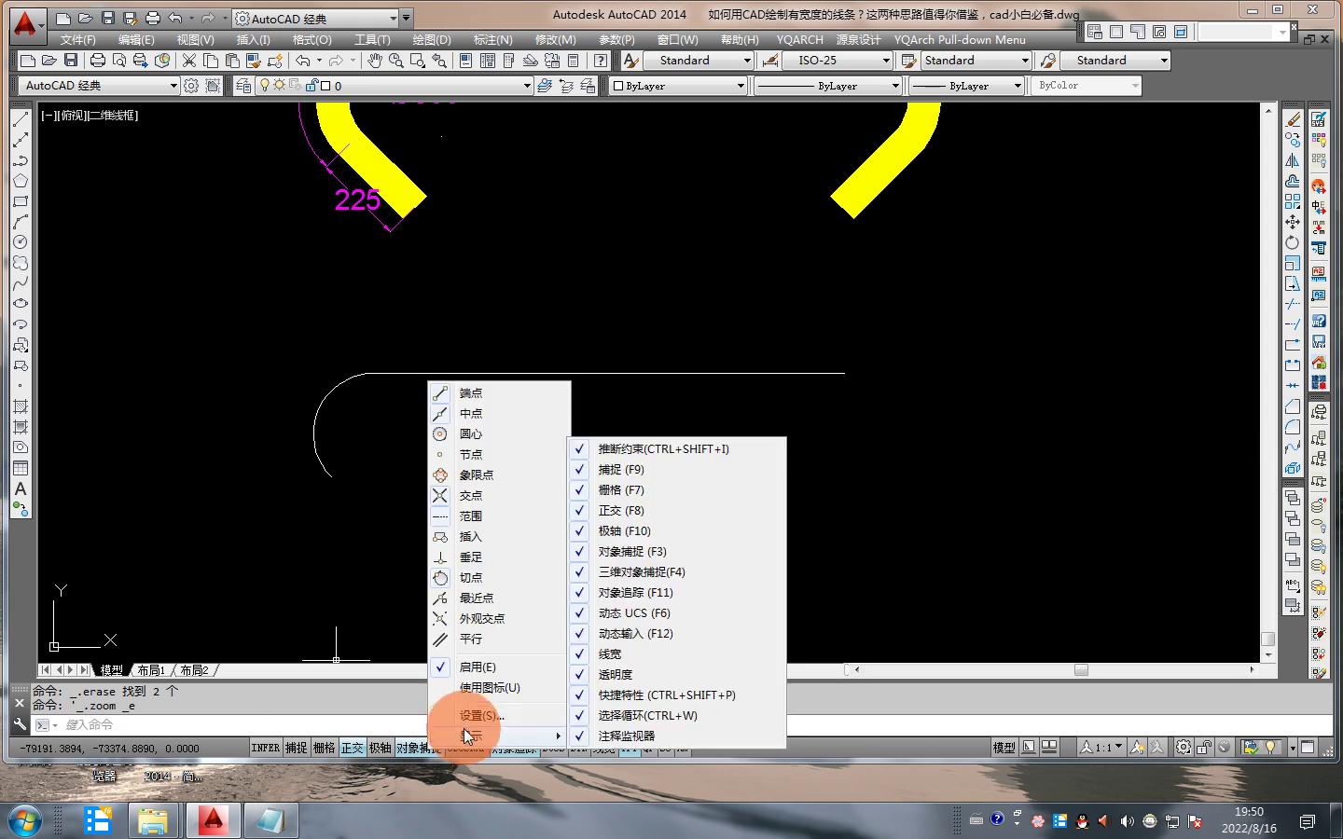Expand the AutoCAD 经典 workspace dropdown

173,86
